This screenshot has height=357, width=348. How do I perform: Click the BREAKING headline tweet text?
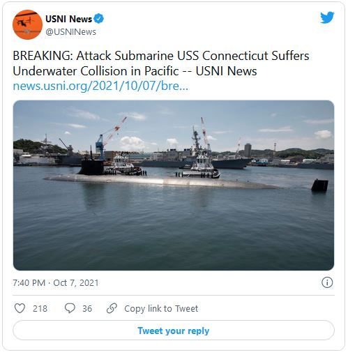[x=161, y=63]
